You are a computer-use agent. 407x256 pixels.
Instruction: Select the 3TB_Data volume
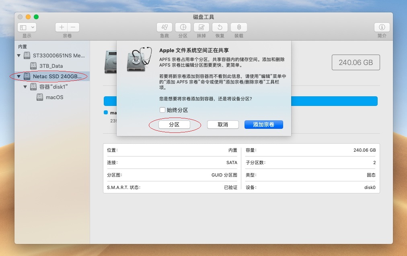pos(50,66)
